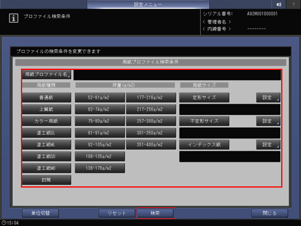This screenshot has height=226, width=301.
Task: Select weight range 106-135g/m2
Action: click(100, 157)
